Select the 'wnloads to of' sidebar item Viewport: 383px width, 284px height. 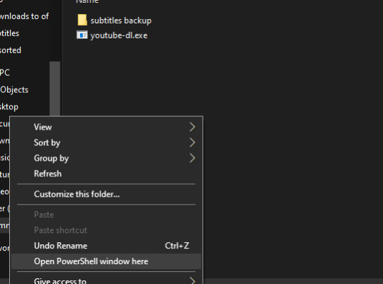(x=24, y=16)
